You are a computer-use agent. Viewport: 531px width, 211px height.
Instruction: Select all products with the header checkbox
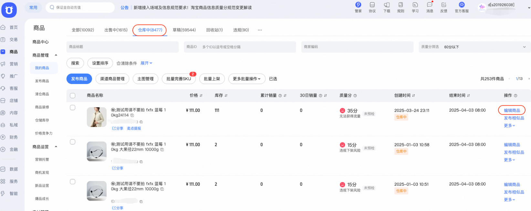coord(73,96)
